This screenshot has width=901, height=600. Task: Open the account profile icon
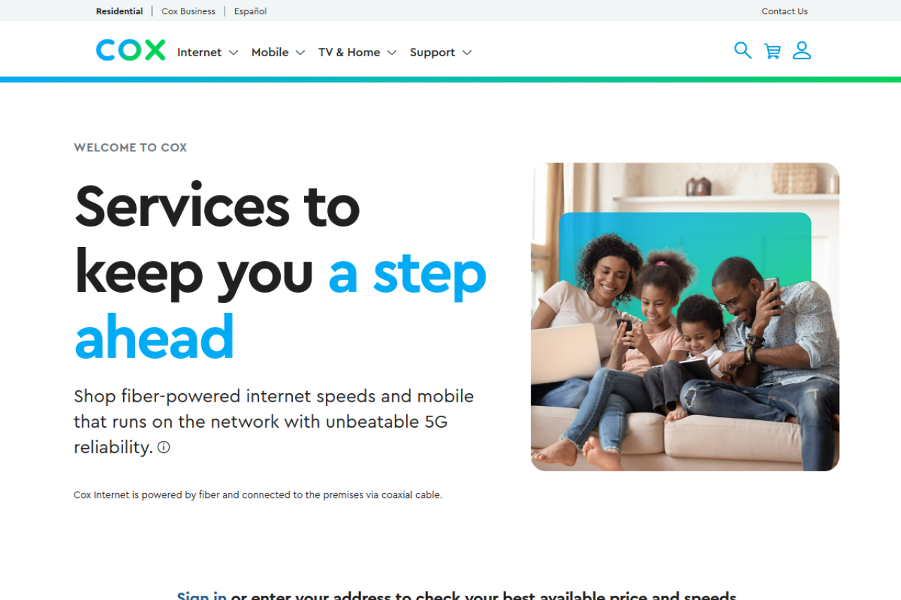click(x=802, y=51)
